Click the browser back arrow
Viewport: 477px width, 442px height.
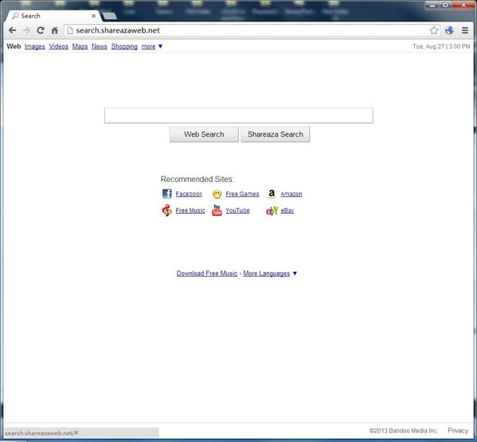(x=12, y=30)
